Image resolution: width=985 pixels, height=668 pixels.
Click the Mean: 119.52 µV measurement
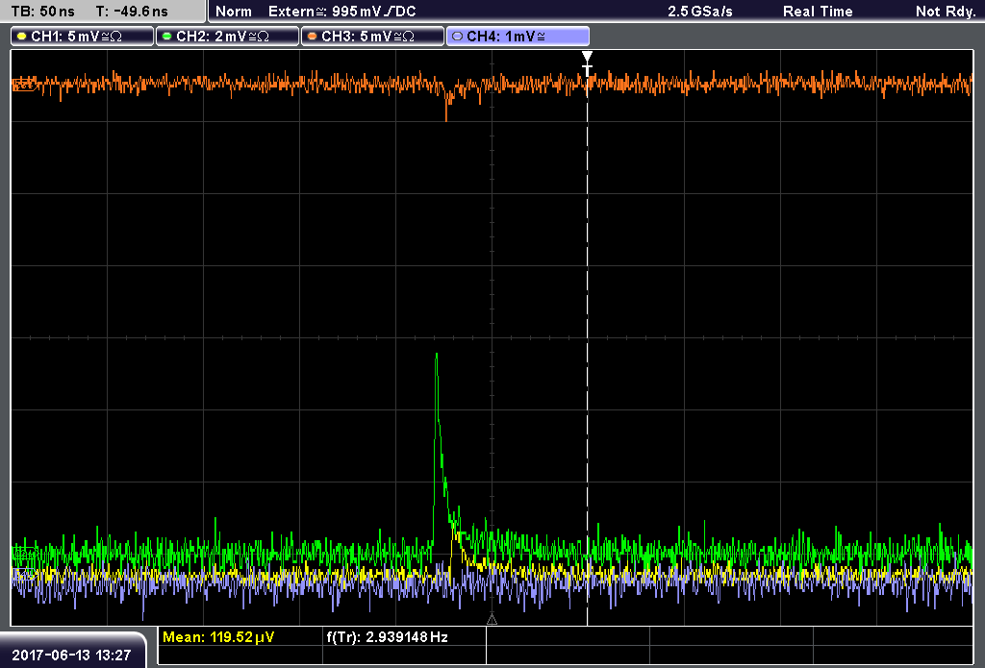pos(218,637)
